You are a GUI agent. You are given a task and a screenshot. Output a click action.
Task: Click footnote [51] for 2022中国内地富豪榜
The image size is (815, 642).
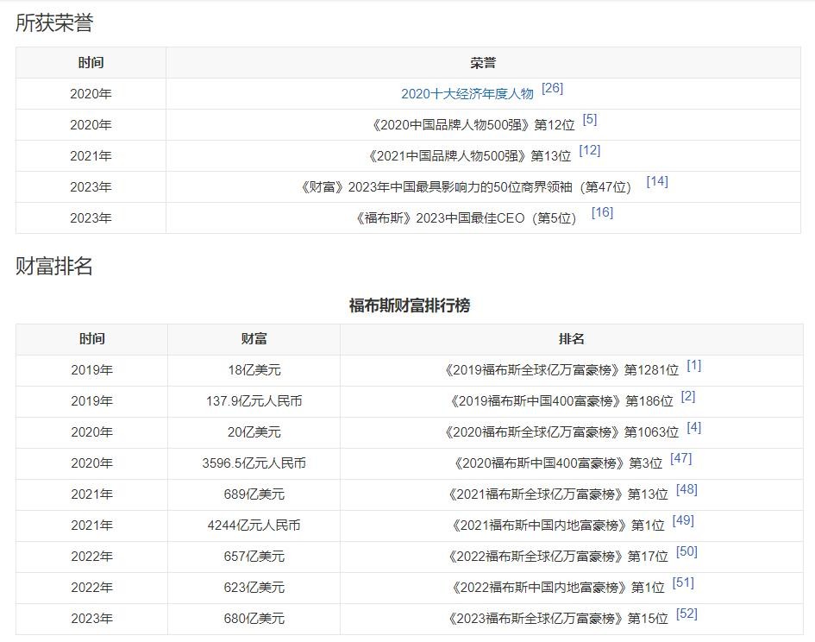tap(683, 583)
